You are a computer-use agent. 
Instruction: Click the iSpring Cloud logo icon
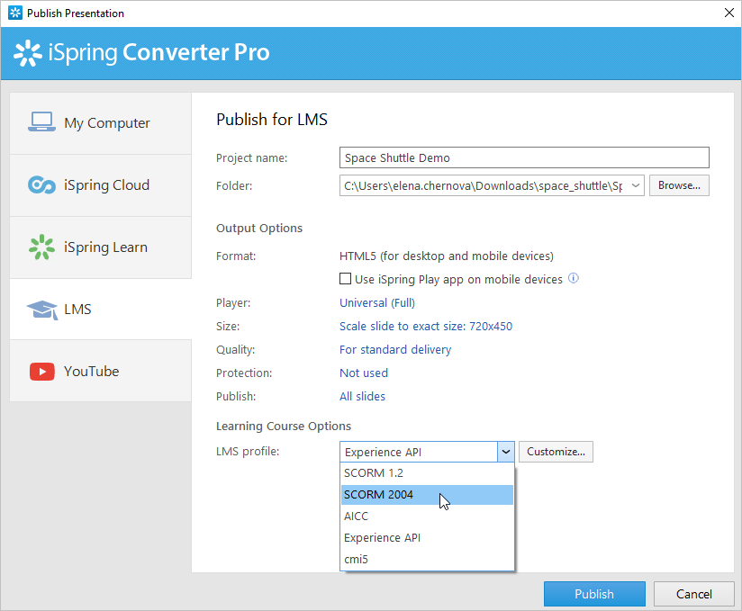click(41, 184)
